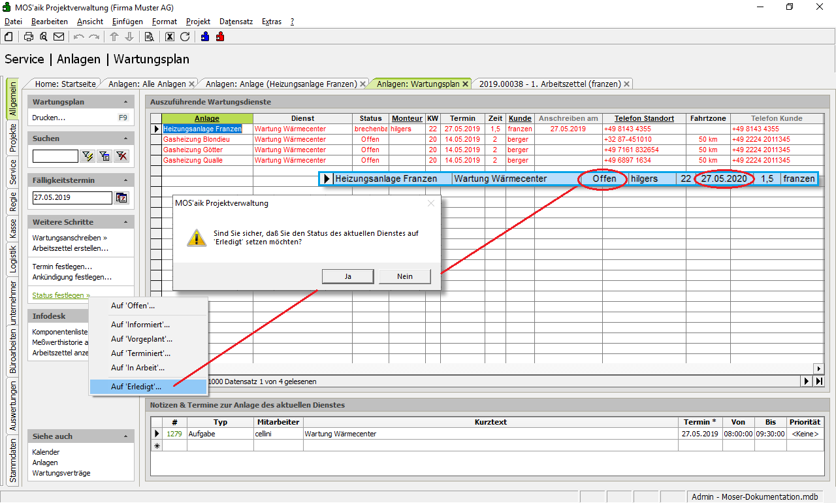Apply quick filter with the lightning funnel icon

point(88,156)
